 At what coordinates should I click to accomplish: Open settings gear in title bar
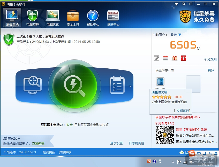(184, 4)
